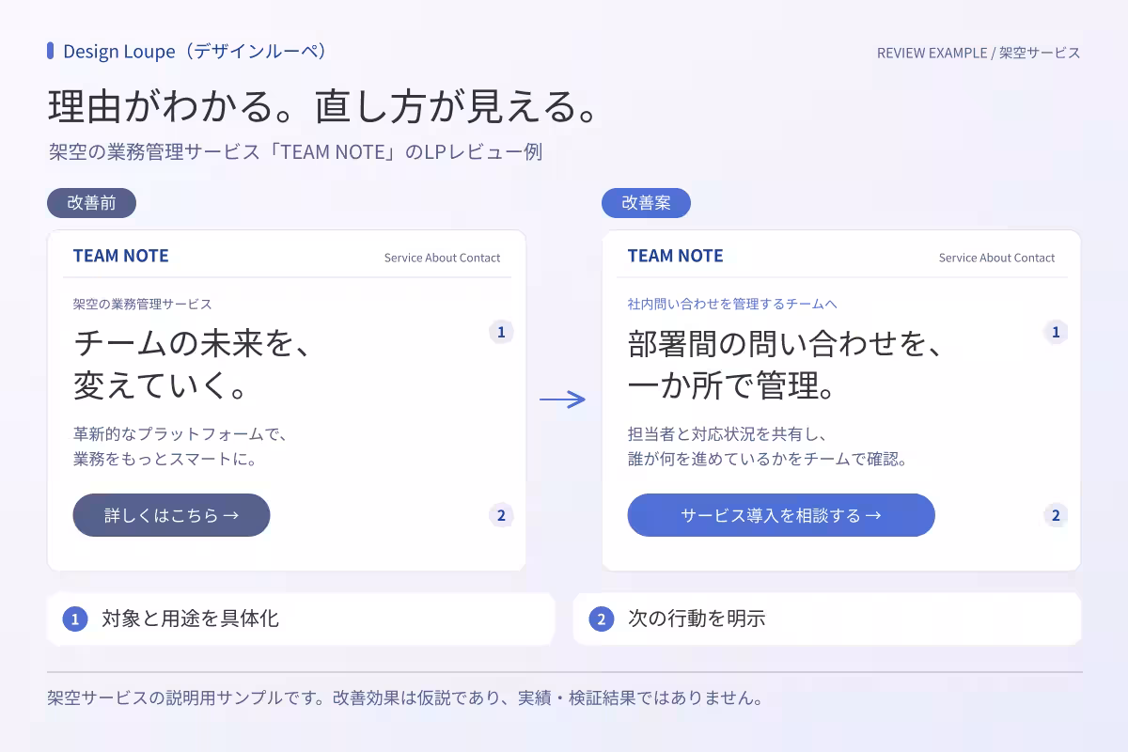Click the チームの未来を、変えていく。 headline
The height and width of the screenshot is (752, 1128).
pyautogui.click(x=192, y=364)
